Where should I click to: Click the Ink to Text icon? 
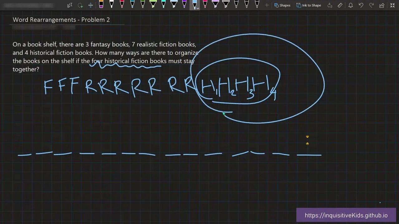pos(330,5)
